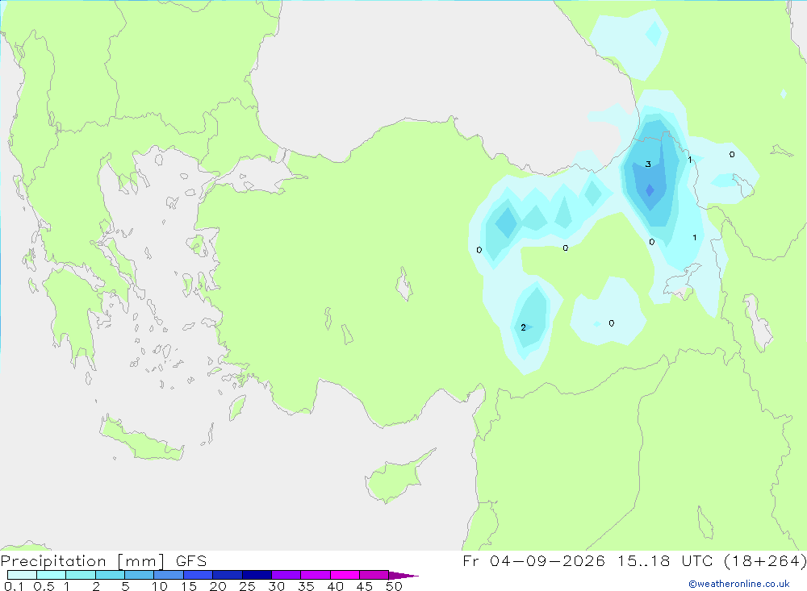This screenshot has width=807, height=591.
Task: Click the 1–2 mm legend color swatch
Action: coord(81,575)
